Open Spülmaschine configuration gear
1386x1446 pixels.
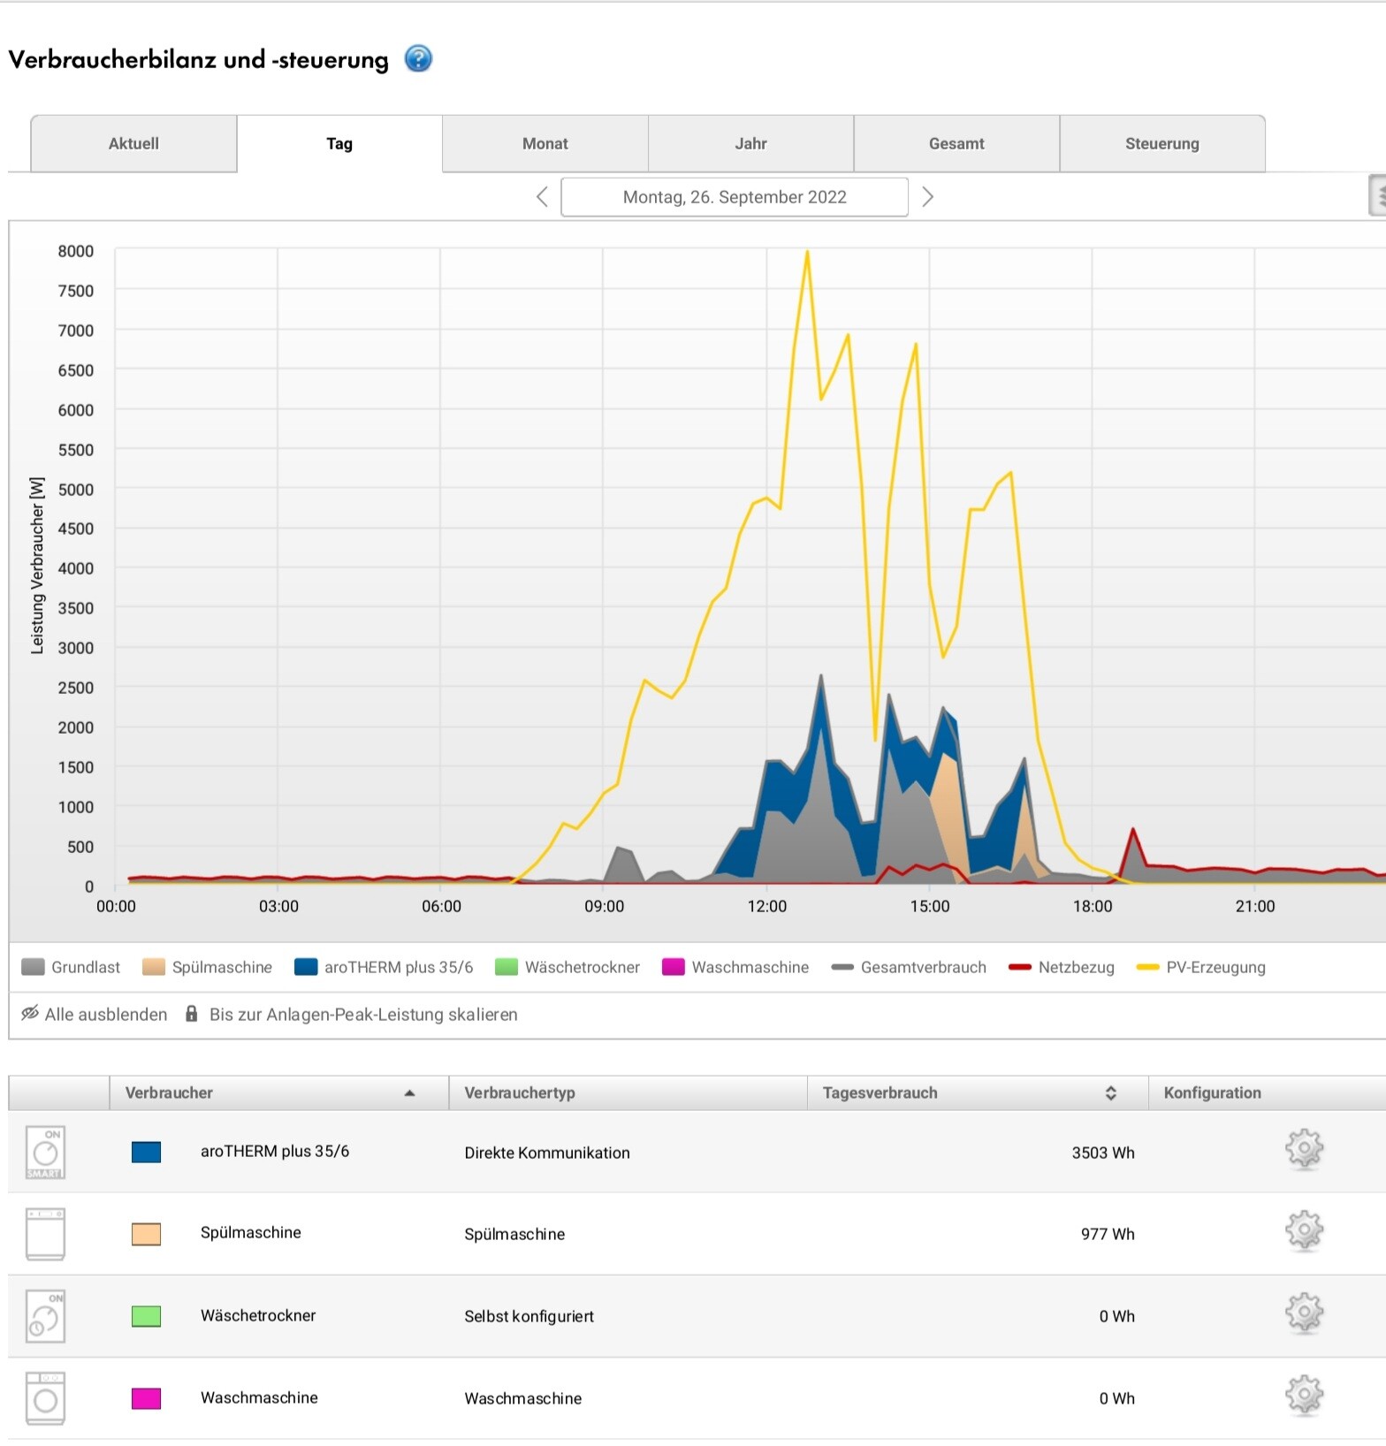tap(1304, 1230)
